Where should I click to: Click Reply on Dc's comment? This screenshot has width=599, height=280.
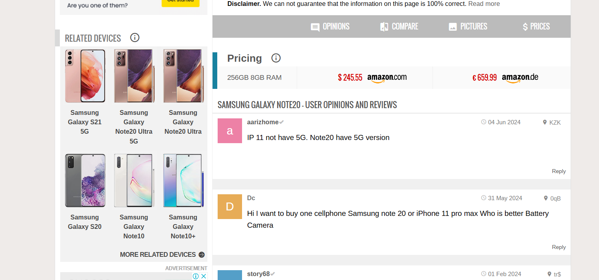[558, 247]
